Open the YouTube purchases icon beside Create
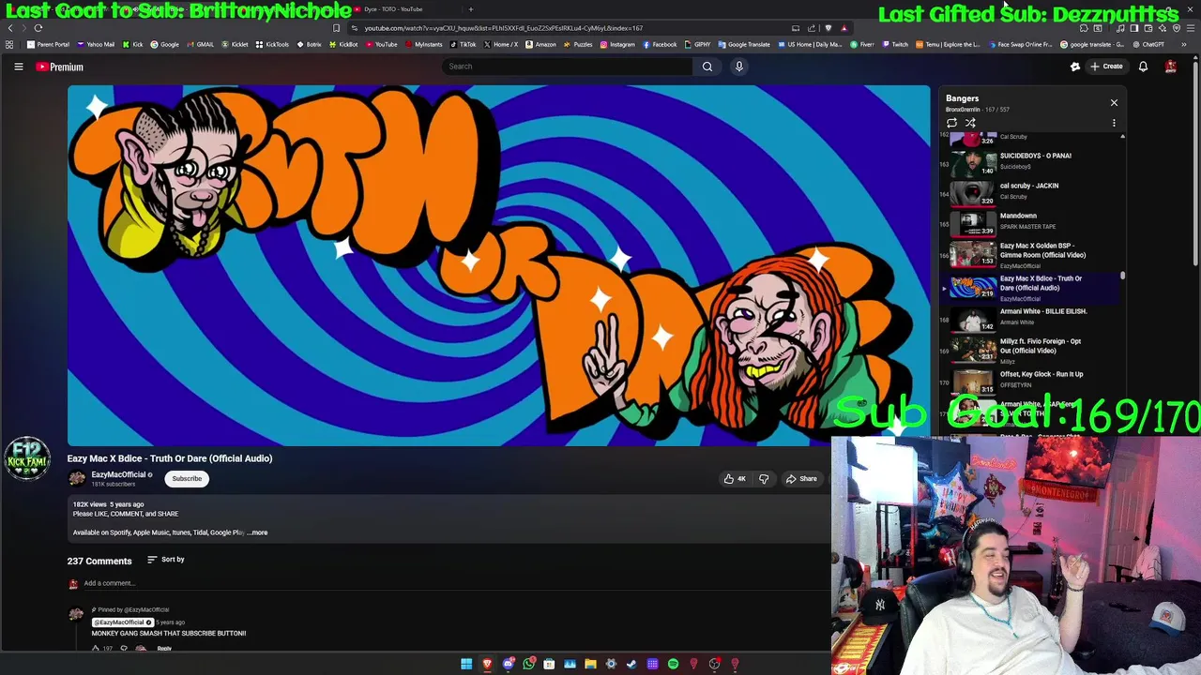 pos(1075,67)
